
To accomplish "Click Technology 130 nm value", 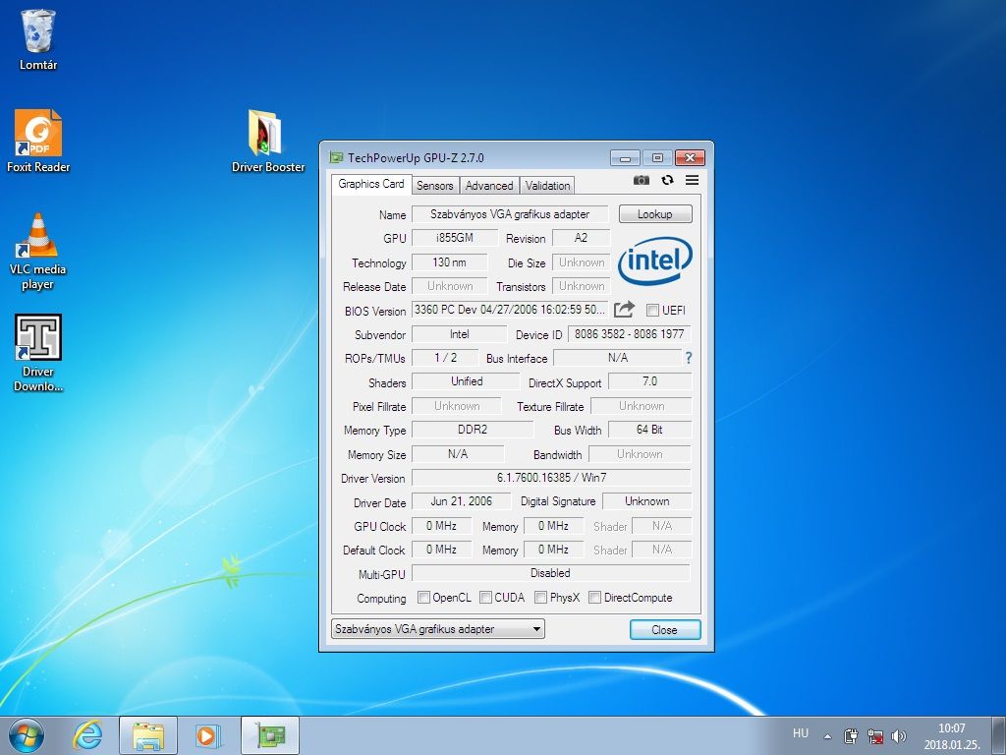I will click(449, 261).
